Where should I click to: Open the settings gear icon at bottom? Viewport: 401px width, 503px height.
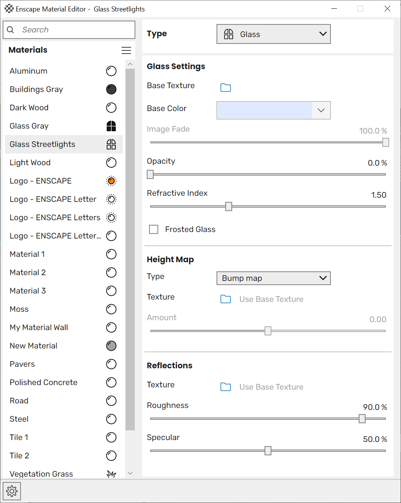pos(12,491)
